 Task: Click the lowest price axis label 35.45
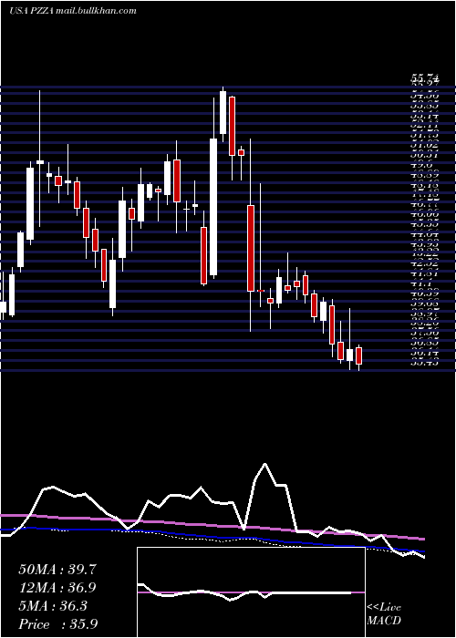[425, 362]
